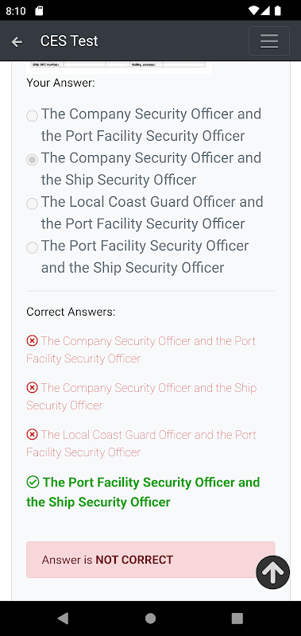
Task: Tap Android recent apps square button
Action: [237, 619]
